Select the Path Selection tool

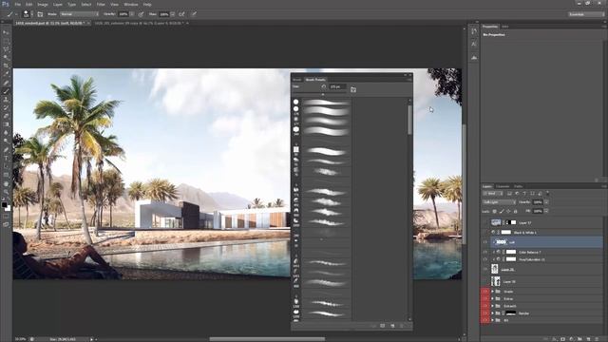[6, 166]
